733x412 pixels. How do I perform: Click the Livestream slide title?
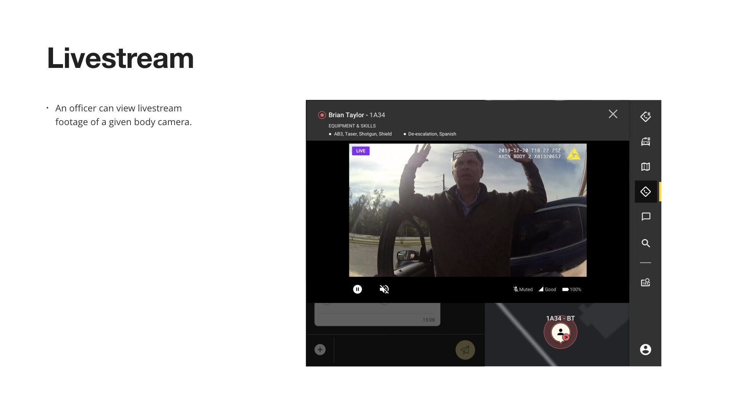(x=120, y=58)
